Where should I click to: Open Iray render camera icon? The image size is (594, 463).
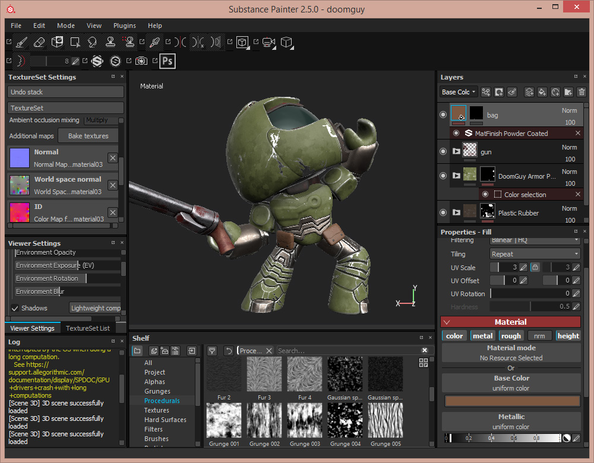pos(141,61)
